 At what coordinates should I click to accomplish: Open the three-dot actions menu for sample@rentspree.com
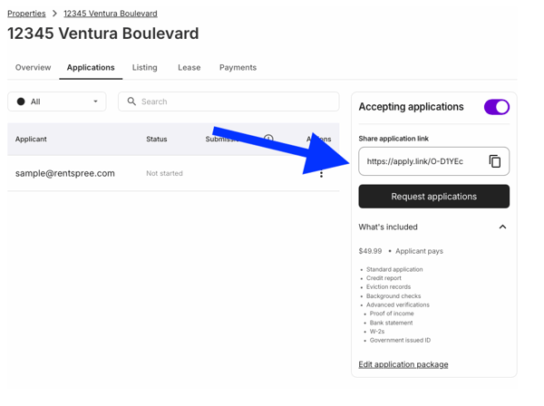pyautogui.click(x=321, y=174)
